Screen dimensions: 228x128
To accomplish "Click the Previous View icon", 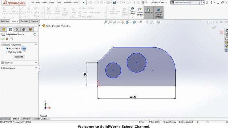I will point(114,22).
